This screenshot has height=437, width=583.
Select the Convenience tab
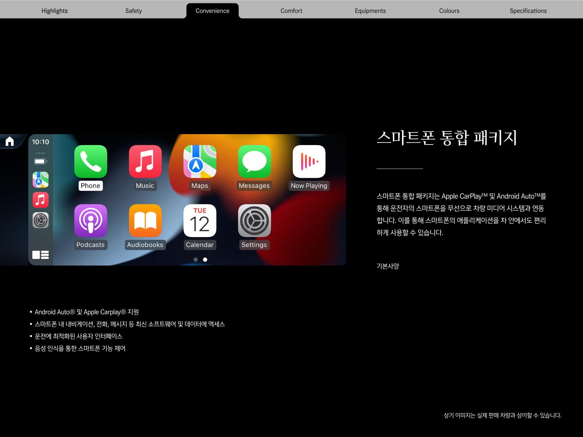click(213, 11)
